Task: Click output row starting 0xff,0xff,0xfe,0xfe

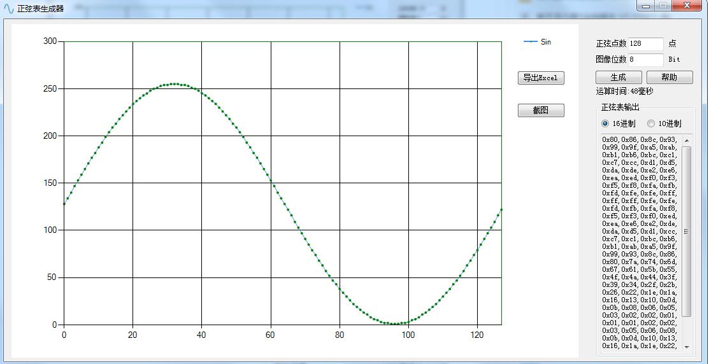Action: (640, 200)
